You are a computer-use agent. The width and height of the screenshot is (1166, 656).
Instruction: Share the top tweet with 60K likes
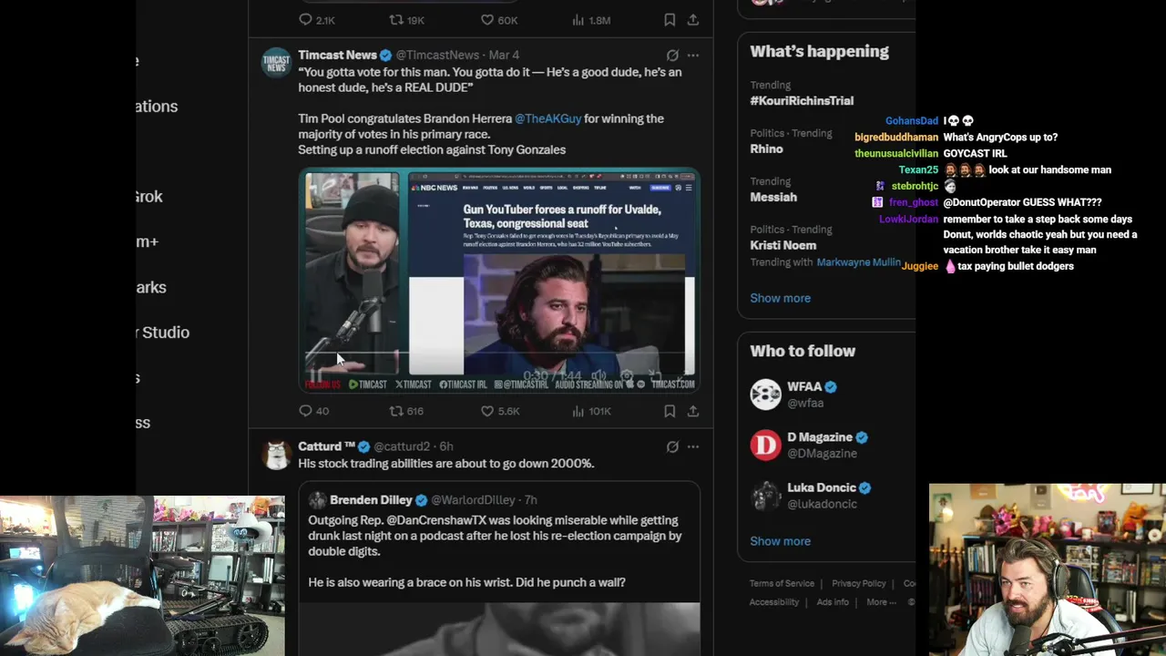[x=693, y=20]
